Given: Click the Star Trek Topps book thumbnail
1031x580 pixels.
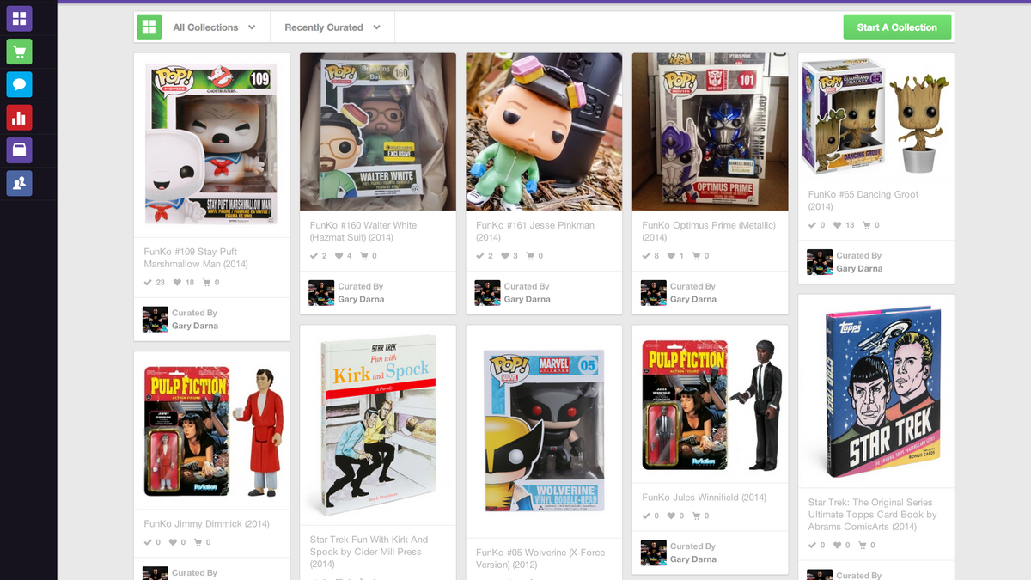Looking at the screenshot, I should click(875, 393).
